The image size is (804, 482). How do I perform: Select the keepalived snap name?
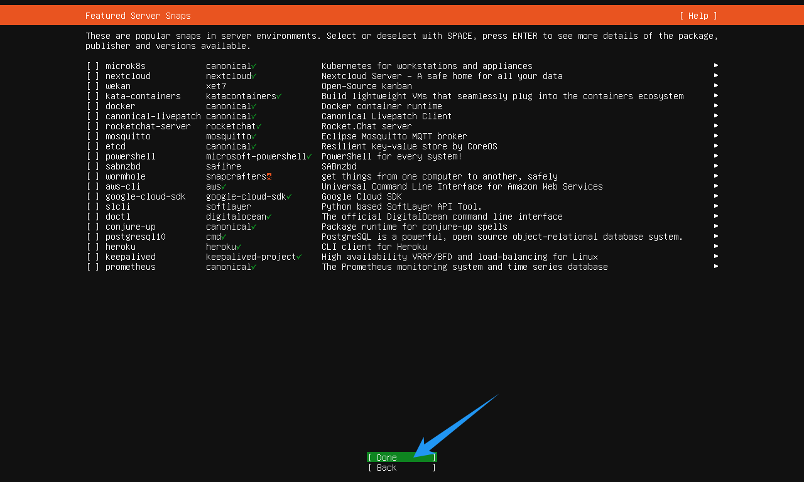131,257
